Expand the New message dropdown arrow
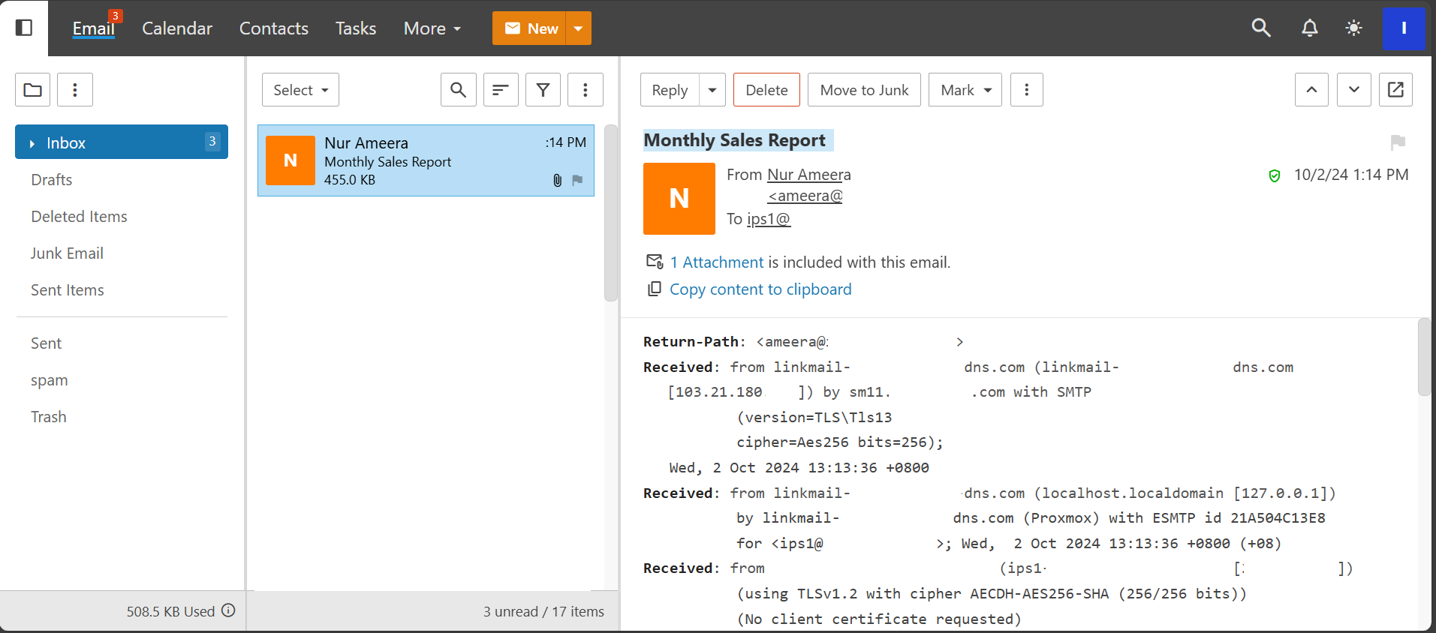Screen dimensions: 1436x633 [x=578, y=28]
